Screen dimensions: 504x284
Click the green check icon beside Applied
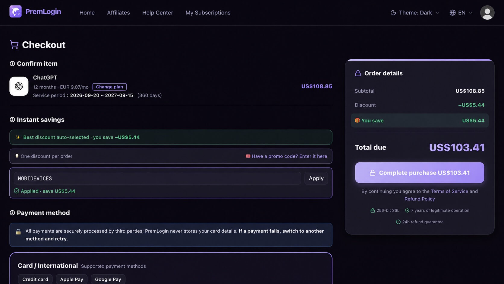pos(17,191)
